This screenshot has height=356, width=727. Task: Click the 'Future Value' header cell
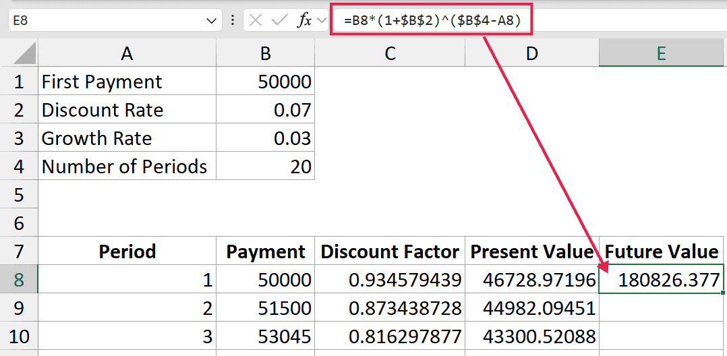[662, 251]
